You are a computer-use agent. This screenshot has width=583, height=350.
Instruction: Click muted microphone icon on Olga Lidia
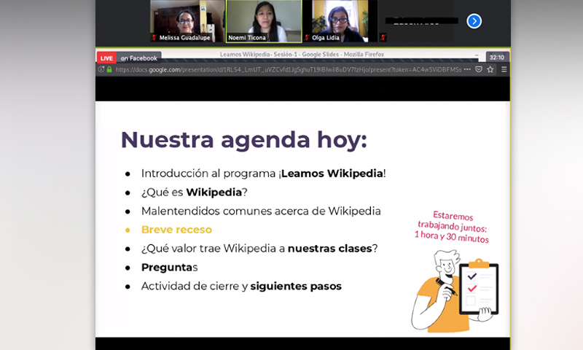307,37
